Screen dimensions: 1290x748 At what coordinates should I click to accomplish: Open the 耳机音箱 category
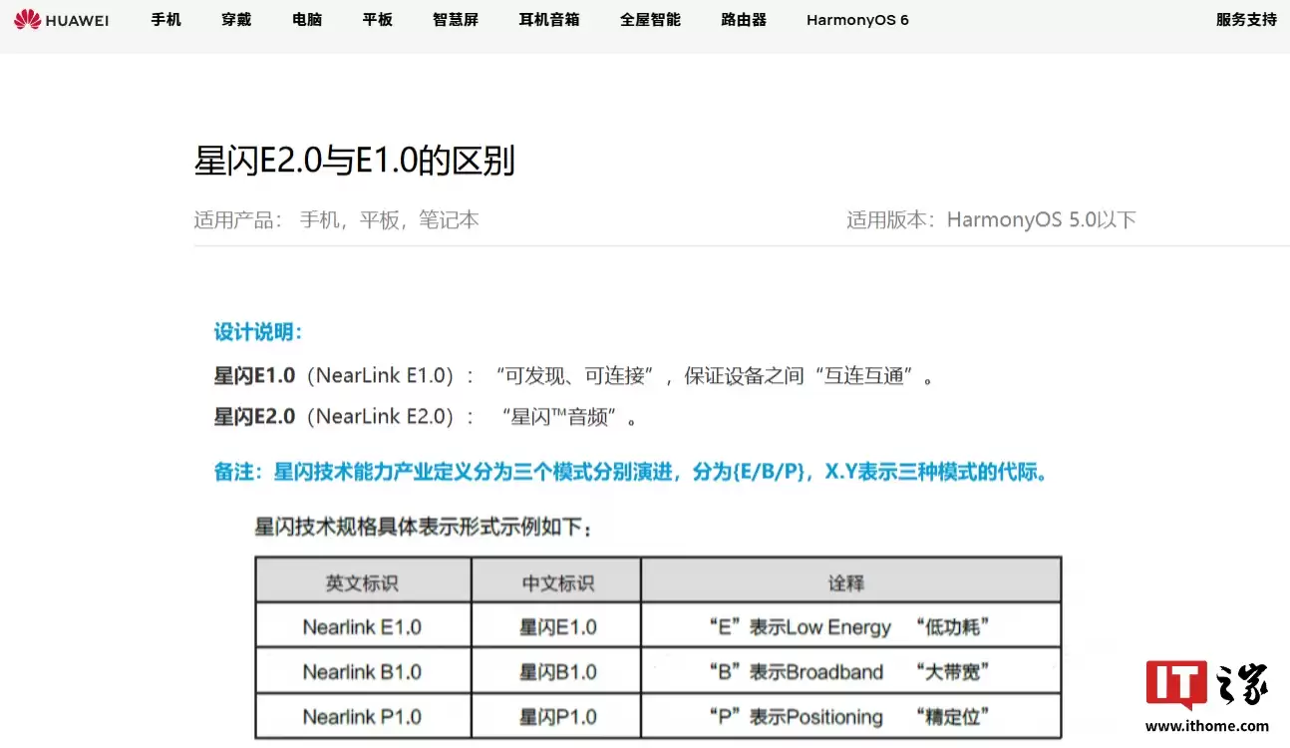point(549,19)
